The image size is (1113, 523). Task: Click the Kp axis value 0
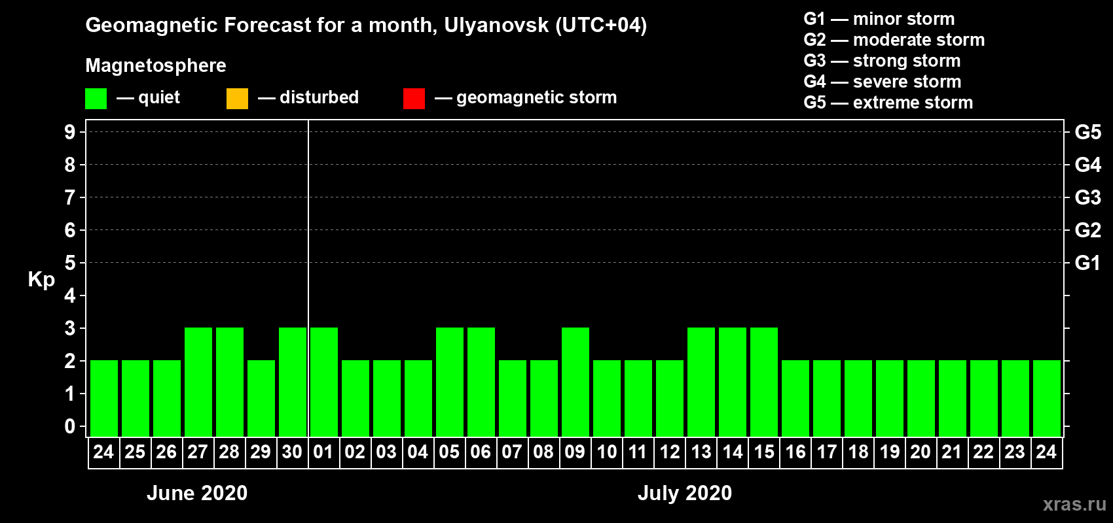70,426
